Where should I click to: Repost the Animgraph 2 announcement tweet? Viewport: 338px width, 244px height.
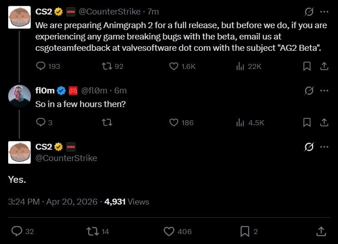(x=107, y=66)
